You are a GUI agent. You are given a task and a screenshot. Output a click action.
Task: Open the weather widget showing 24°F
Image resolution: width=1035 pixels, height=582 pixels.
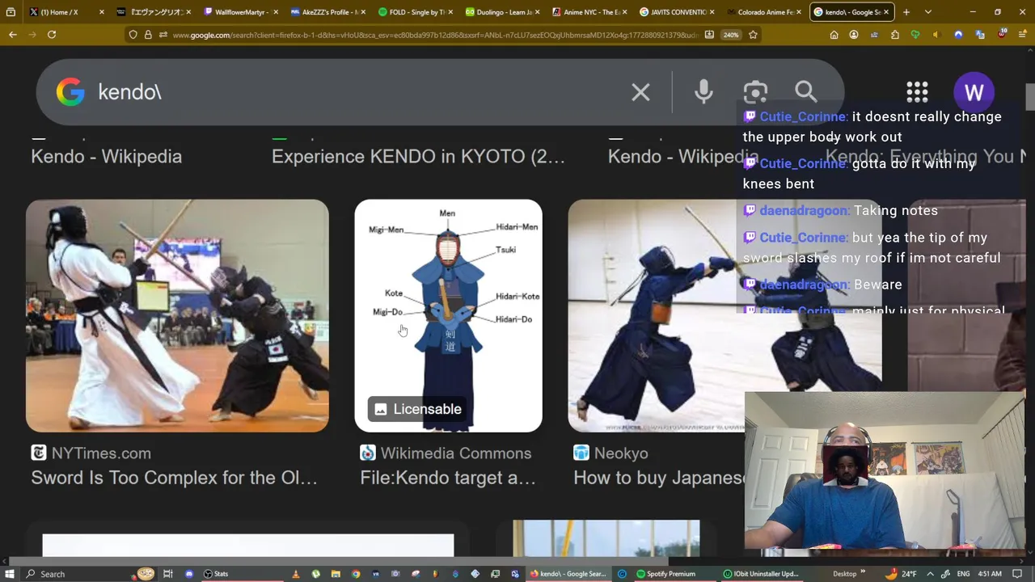point(901,574)
